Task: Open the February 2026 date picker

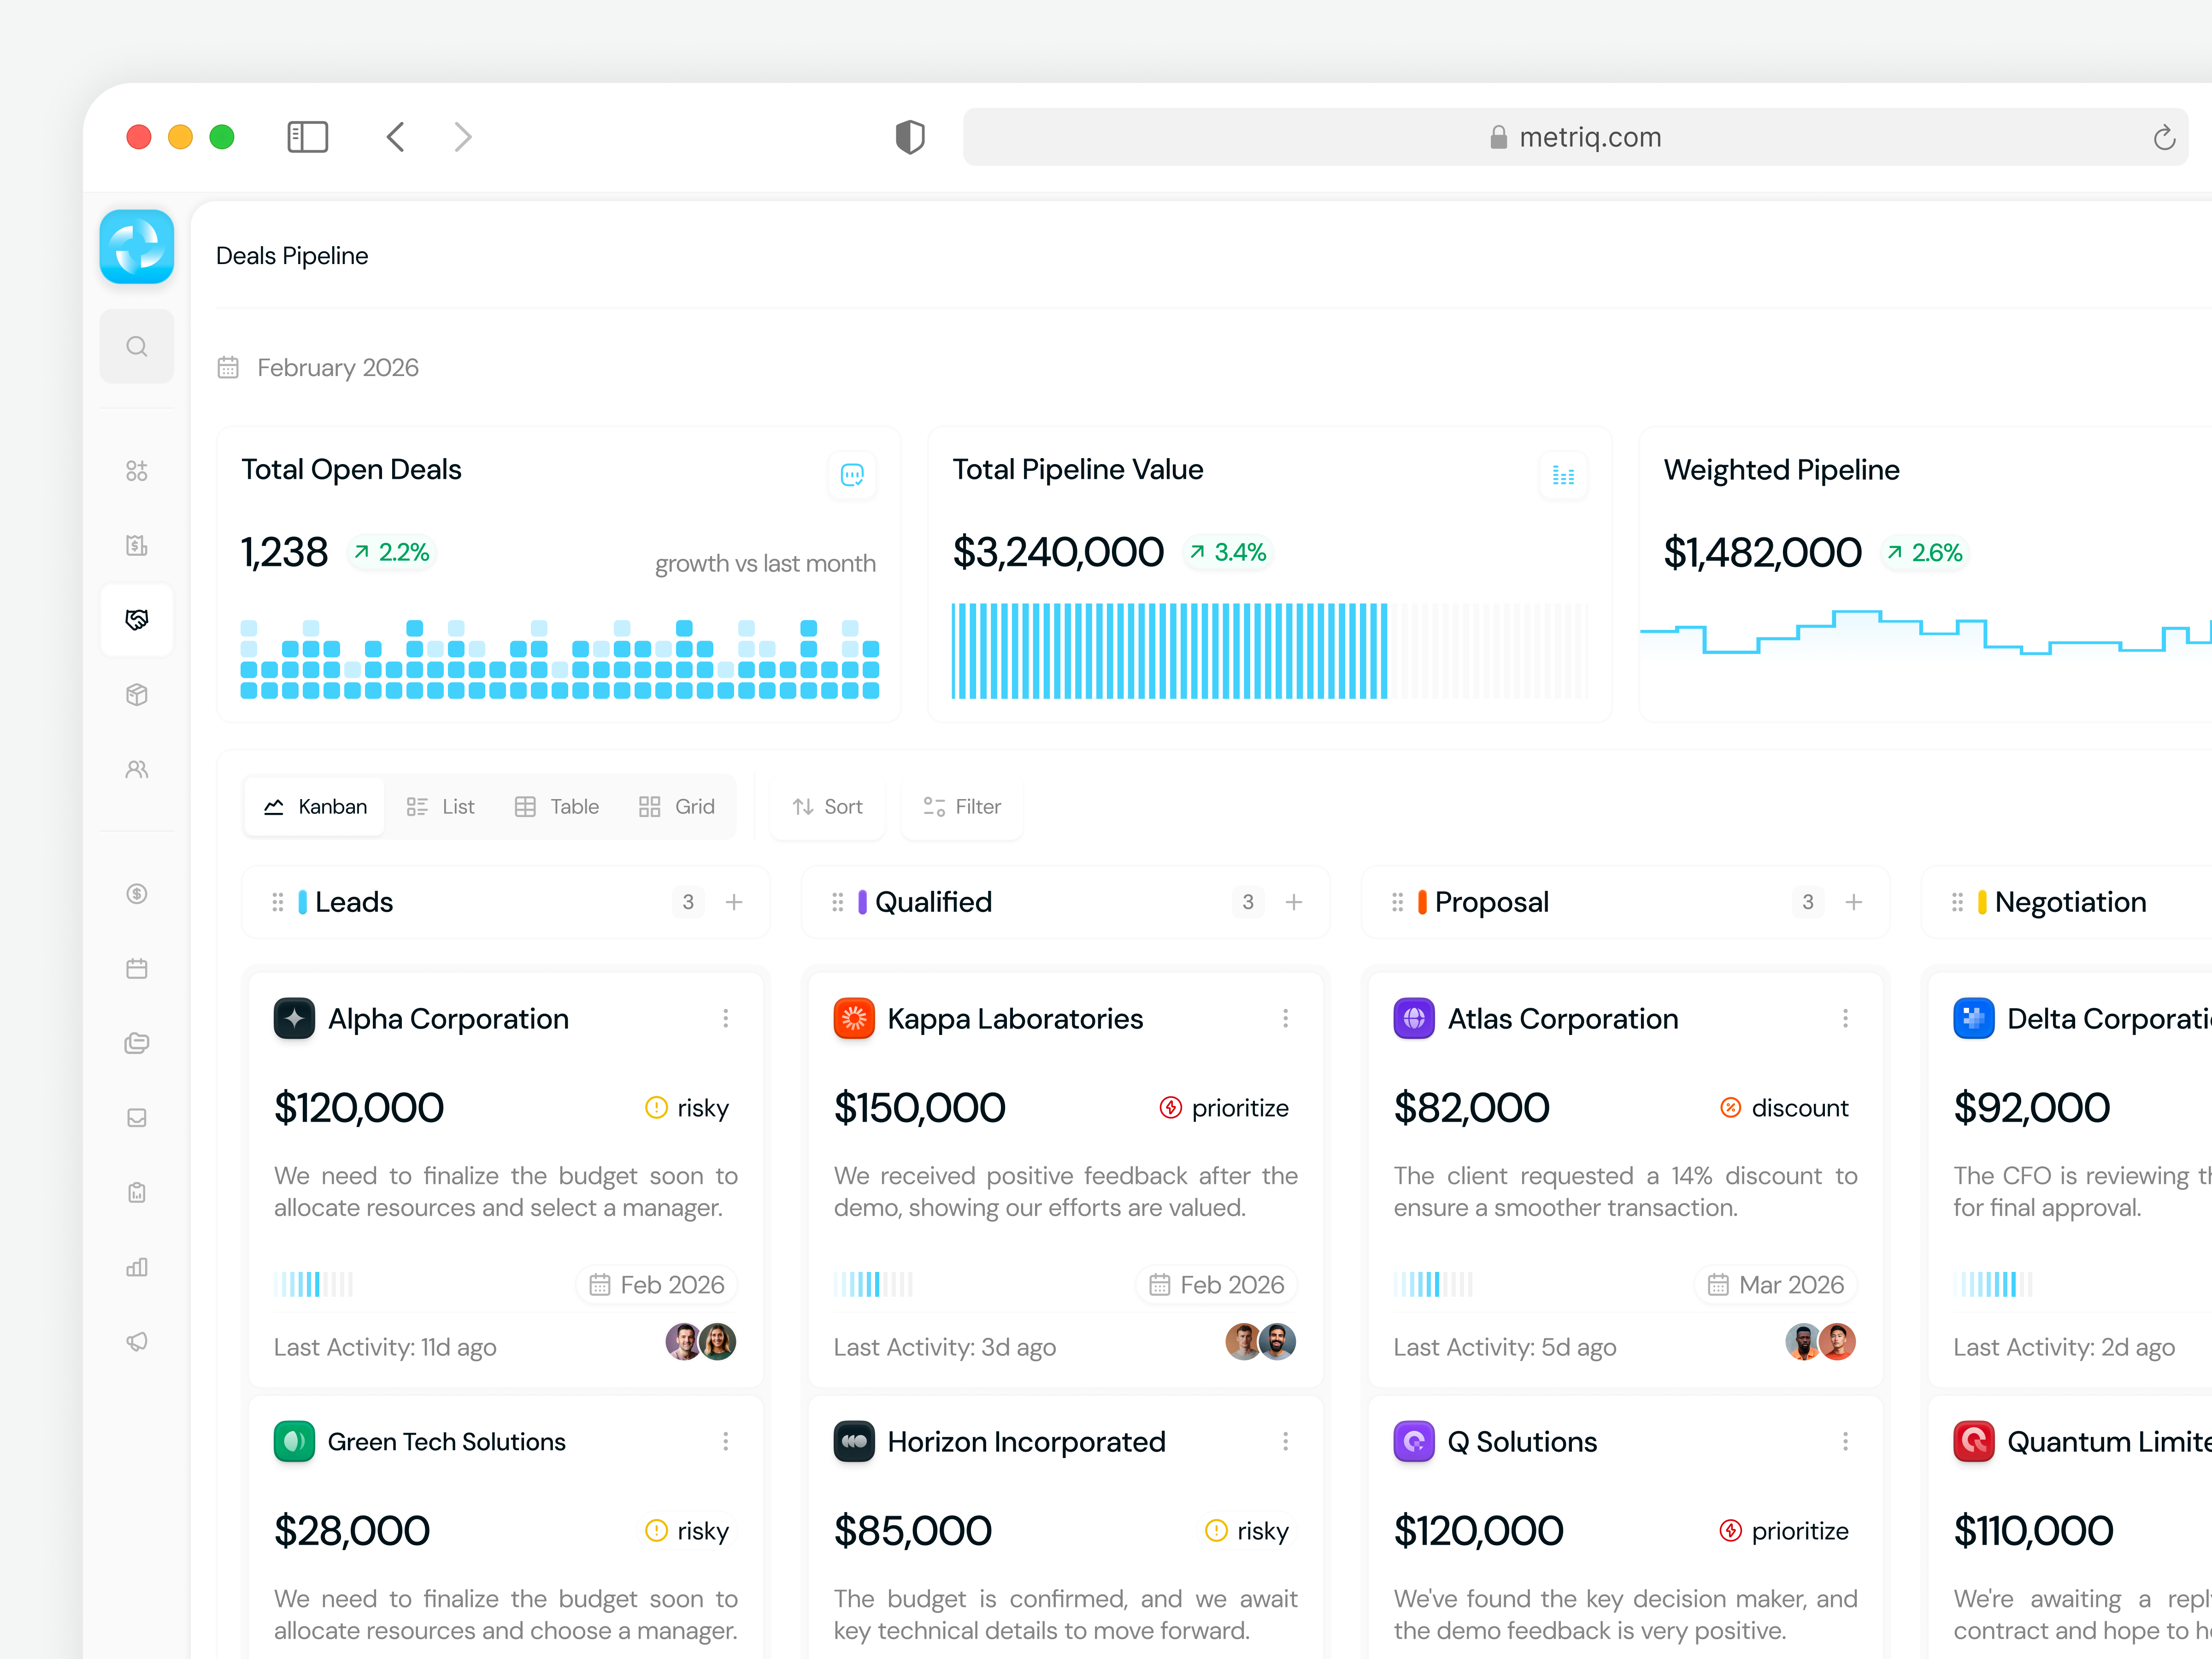Action: pos(318,368)
